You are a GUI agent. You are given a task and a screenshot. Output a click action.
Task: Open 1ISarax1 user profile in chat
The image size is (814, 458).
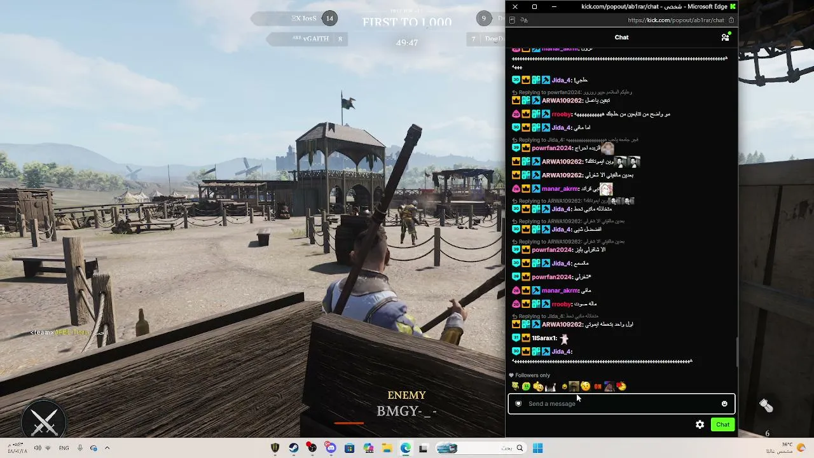coord(544,338)
